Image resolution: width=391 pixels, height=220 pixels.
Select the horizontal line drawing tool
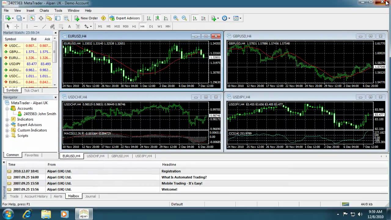coord(35,26)
